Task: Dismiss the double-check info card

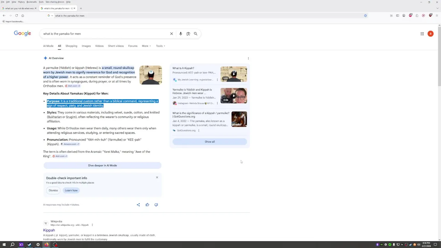Action: 53,190
